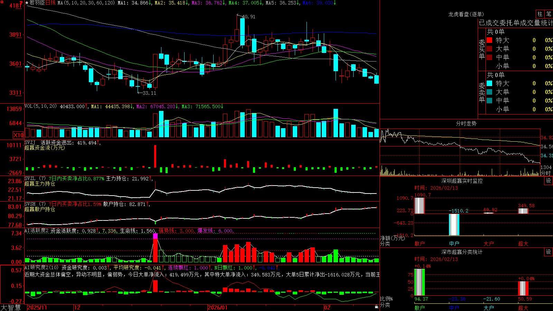Click the yellow 超赢资金流(万元) title

tap(45, 148)
